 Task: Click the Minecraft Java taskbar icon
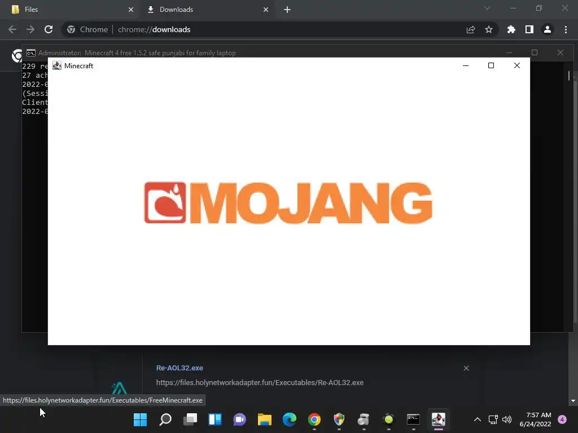coord(438,419)
